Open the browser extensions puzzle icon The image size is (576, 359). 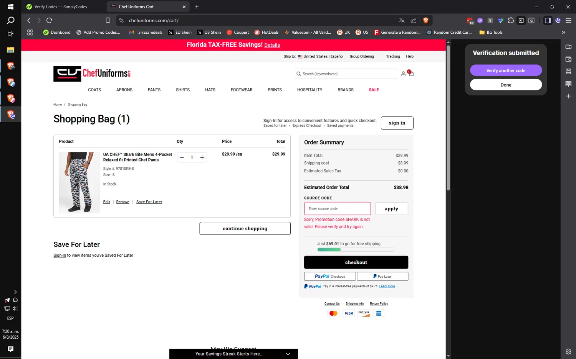tap(511, 20)
